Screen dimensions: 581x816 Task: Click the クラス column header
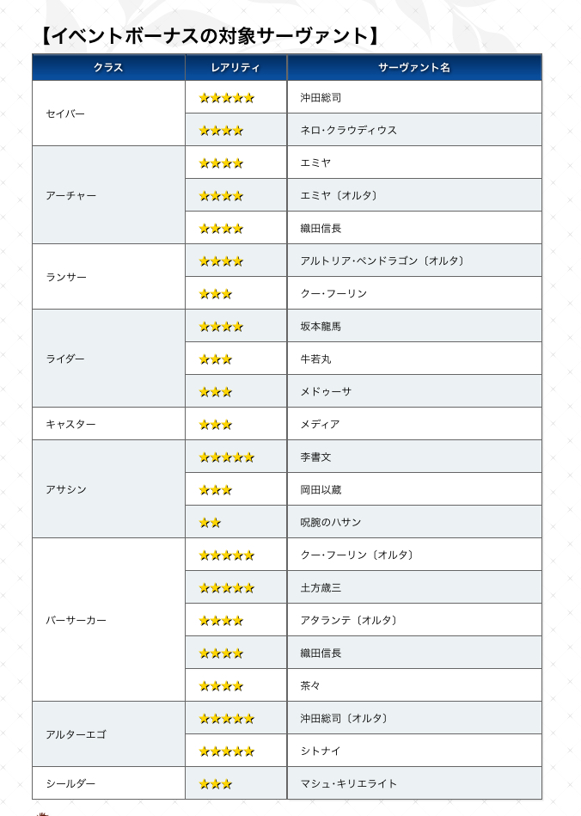pos(108,68)
